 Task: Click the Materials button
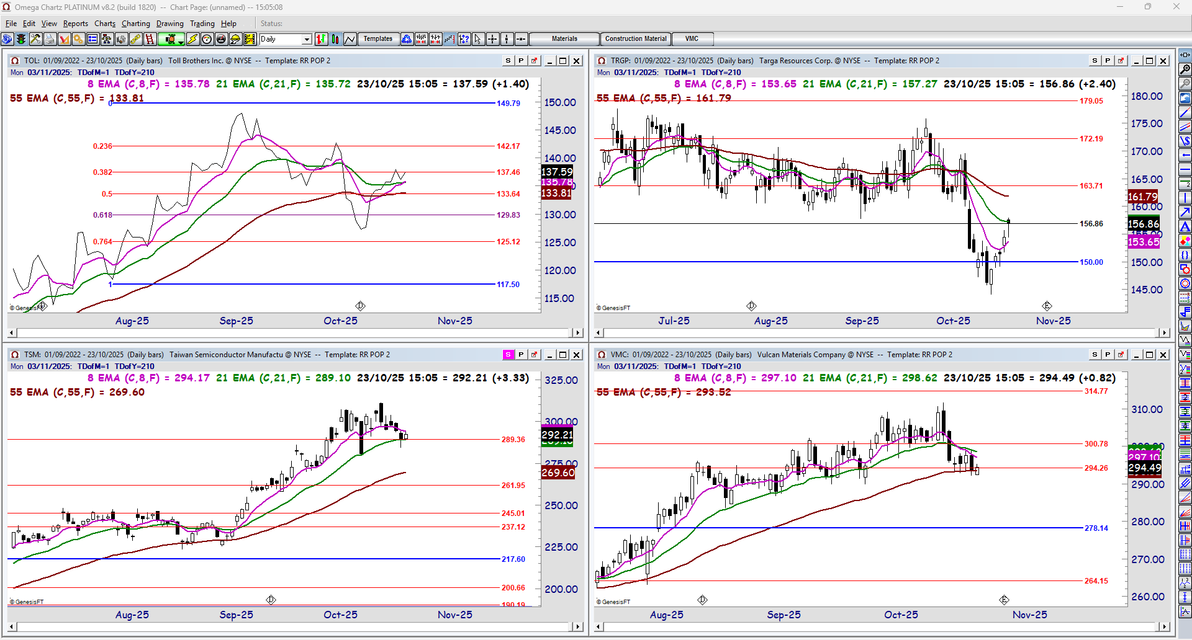tap(564, 39)
